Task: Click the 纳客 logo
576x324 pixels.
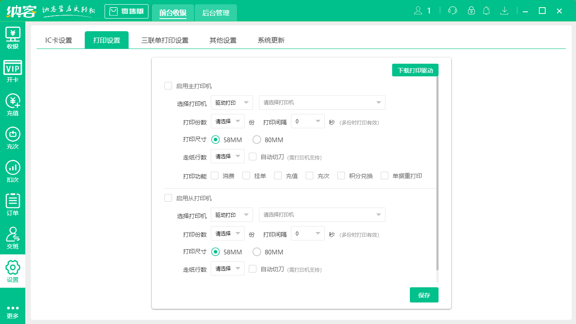Action: click(x=21, y=11)
